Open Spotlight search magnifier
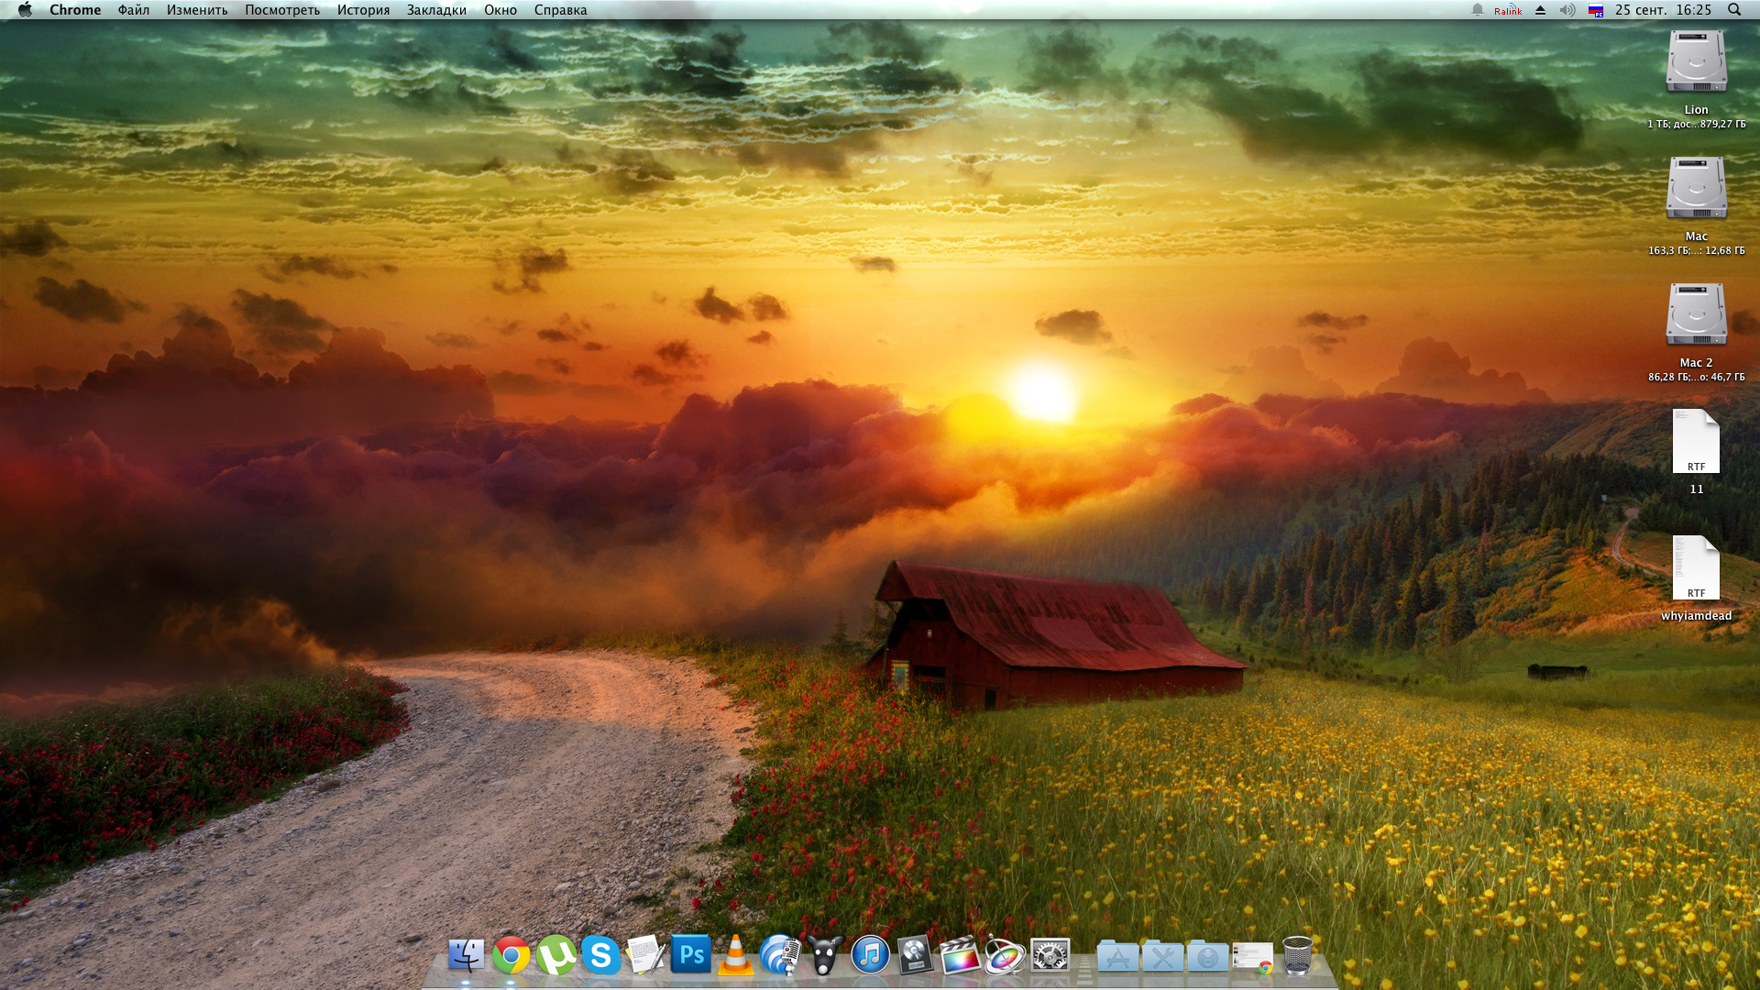The height and width of the screenshot is (990, 1760). click(1733, 10)
